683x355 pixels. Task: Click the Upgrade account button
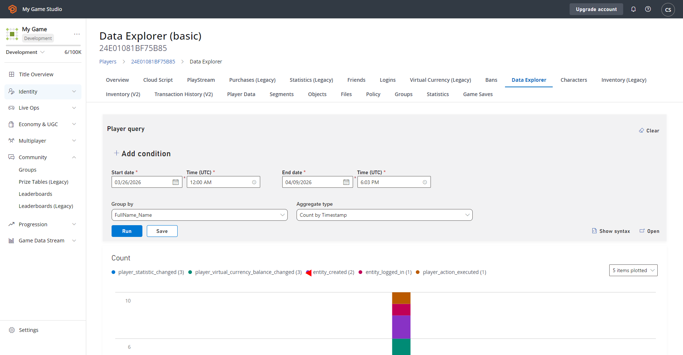(x=596, y=9)
